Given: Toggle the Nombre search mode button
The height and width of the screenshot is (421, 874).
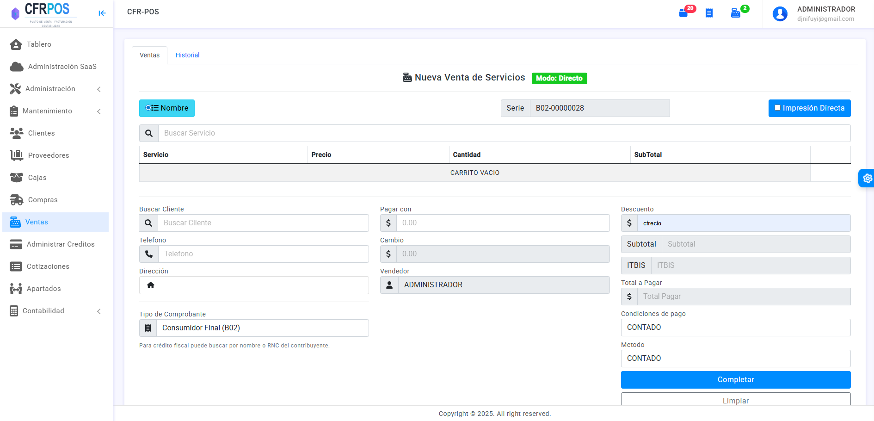Looking at the screenshot, I should 167,108.
